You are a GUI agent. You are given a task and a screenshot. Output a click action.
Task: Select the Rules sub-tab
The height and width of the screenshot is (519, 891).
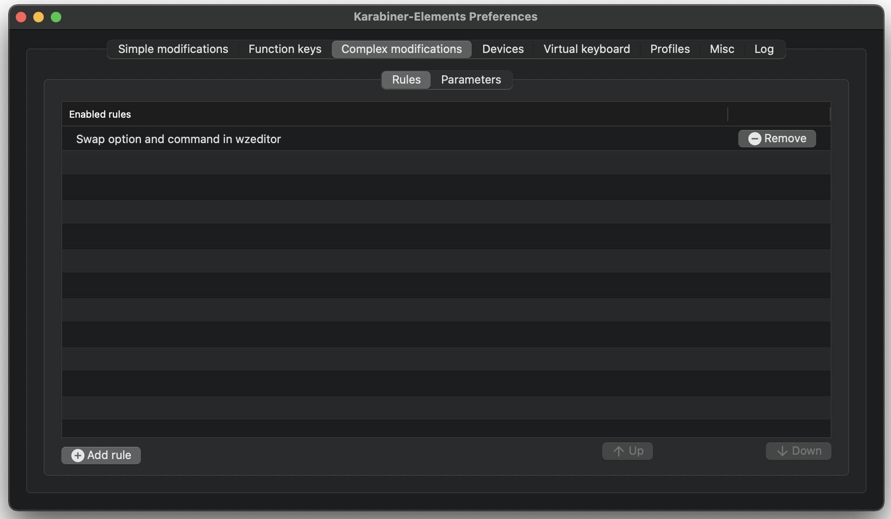pos(406,80)
